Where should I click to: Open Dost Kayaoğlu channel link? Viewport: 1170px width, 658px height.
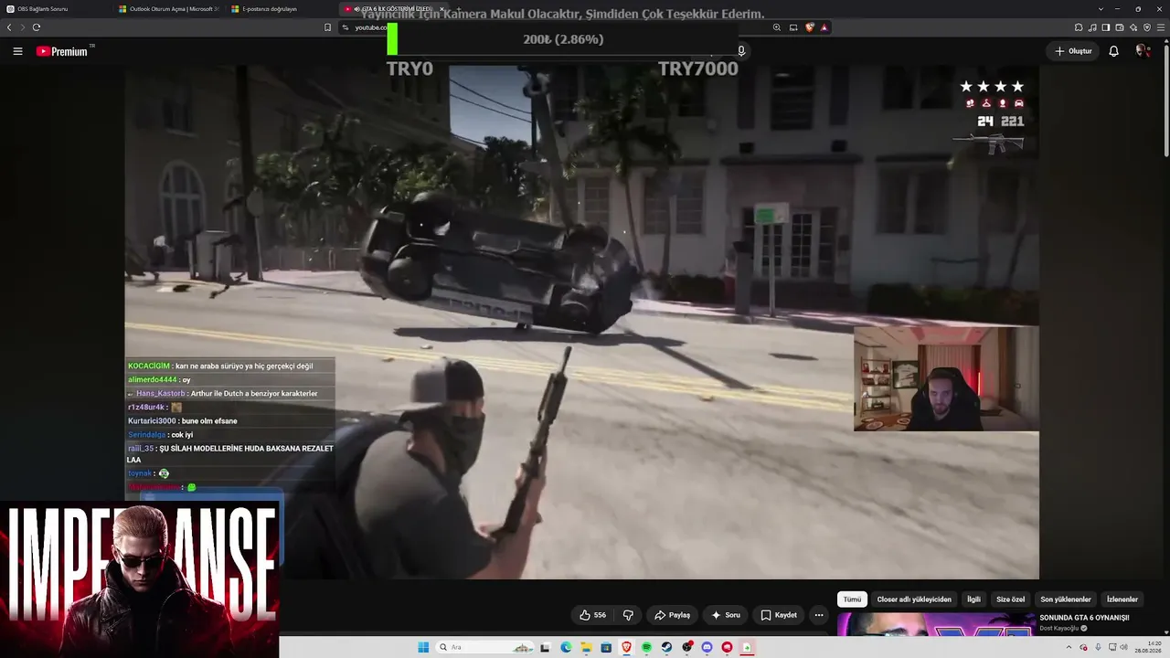1059,629
